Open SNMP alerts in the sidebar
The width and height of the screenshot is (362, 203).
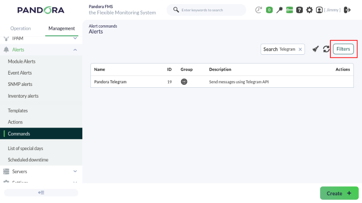pos(20,84)
